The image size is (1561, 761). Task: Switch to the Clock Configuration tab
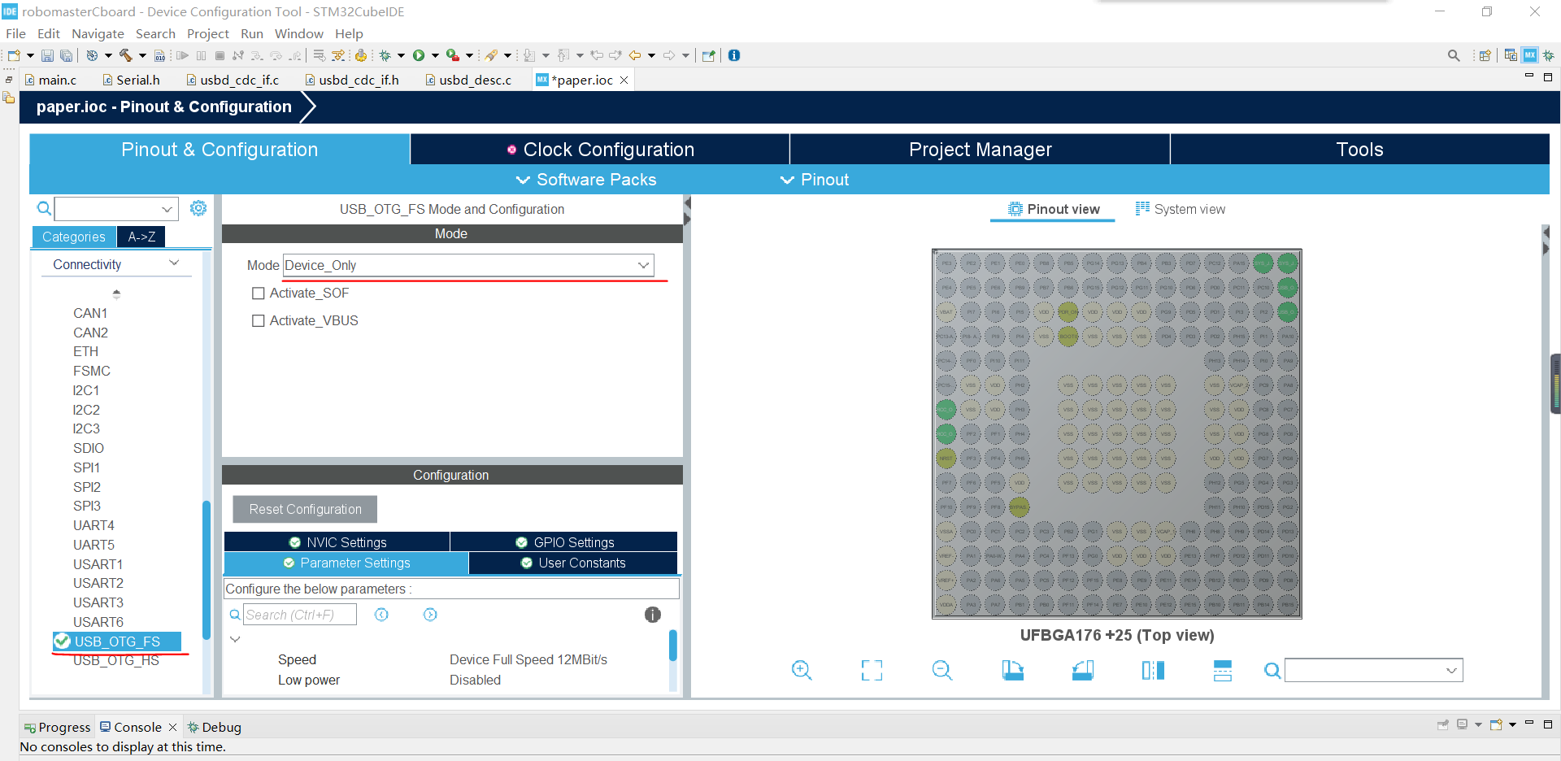tap(600, 150)
